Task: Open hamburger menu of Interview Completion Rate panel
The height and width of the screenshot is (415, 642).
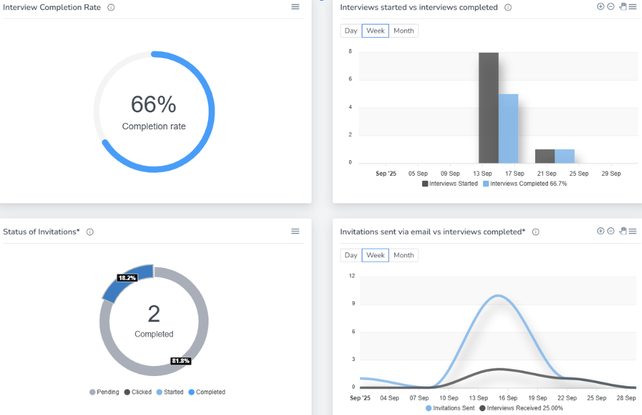Action: pyautogui.click(x=295, y=7)
